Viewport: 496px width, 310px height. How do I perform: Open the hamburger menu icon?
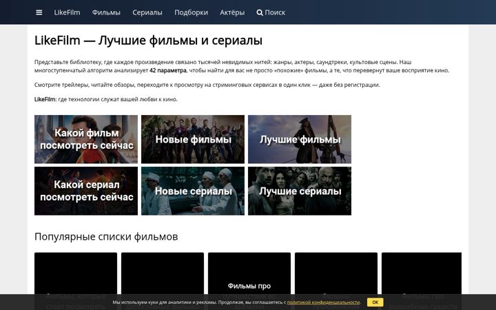39,12
